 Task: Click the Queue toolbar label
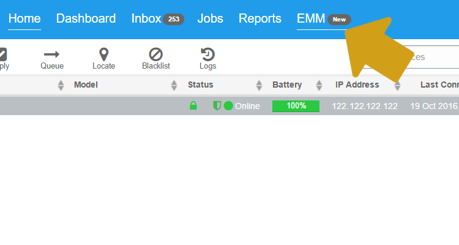[x=52, y=66]
